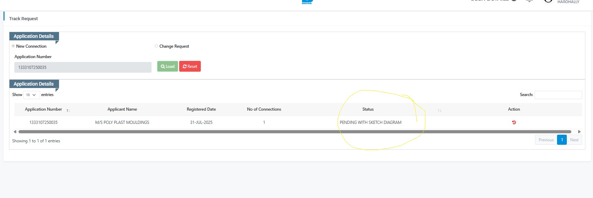Click the red refresh icon in Action column
Image resolution: width=593 pixels, height=198 pixels.
point(514,122)
